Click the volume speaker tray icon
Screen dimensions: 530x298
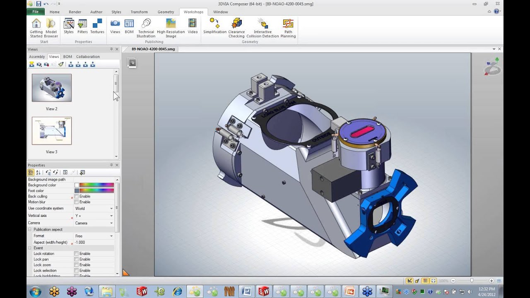click(x=470, y=292)
